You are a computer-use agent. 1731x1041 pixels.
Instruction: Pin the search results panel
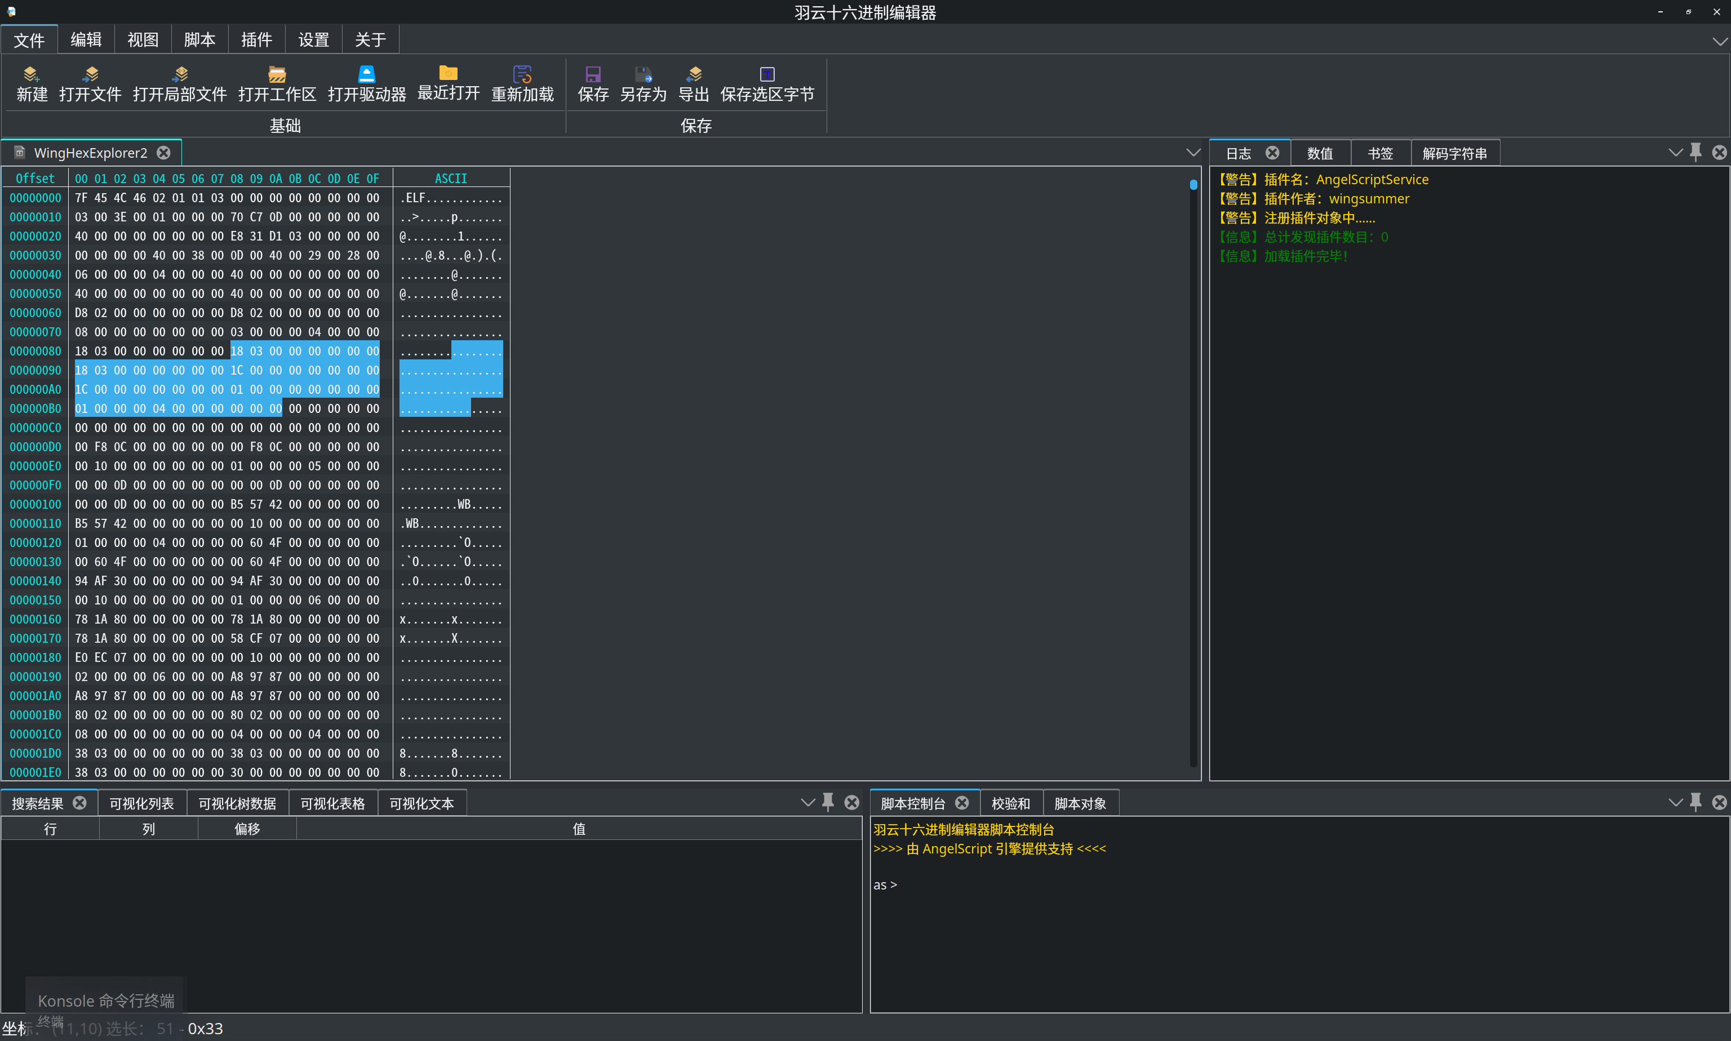click(x=828, y=802)
